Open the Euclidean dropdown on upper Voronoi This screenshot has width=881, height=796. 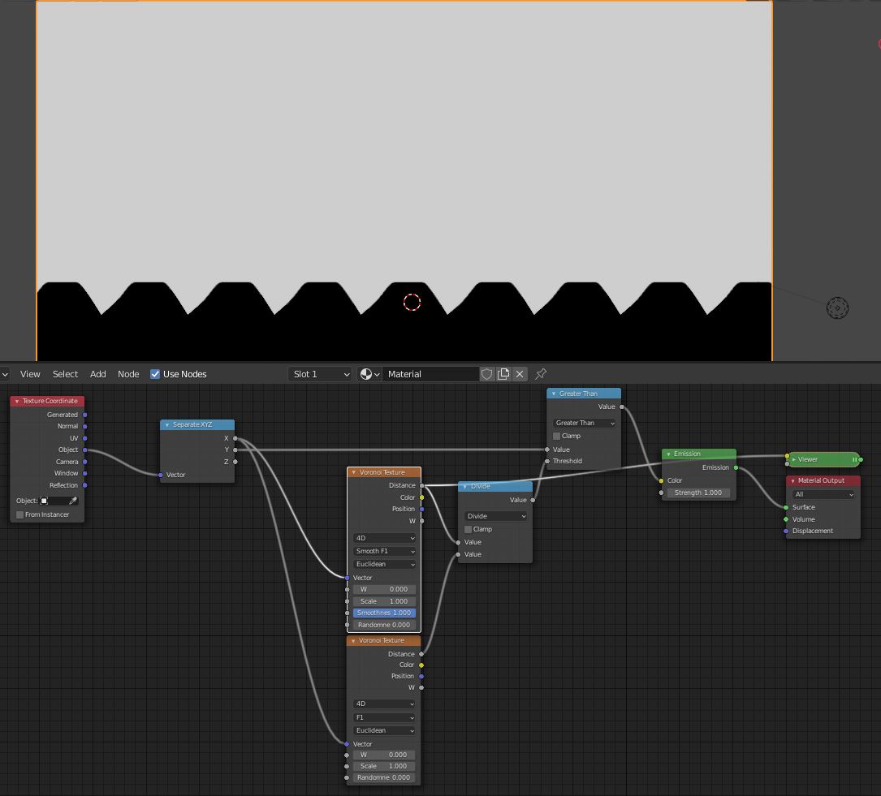coord(384,565)
